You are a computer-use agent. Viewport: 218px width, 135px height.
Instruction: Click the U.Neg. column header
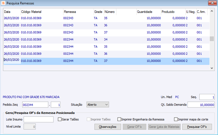point(191,12)
